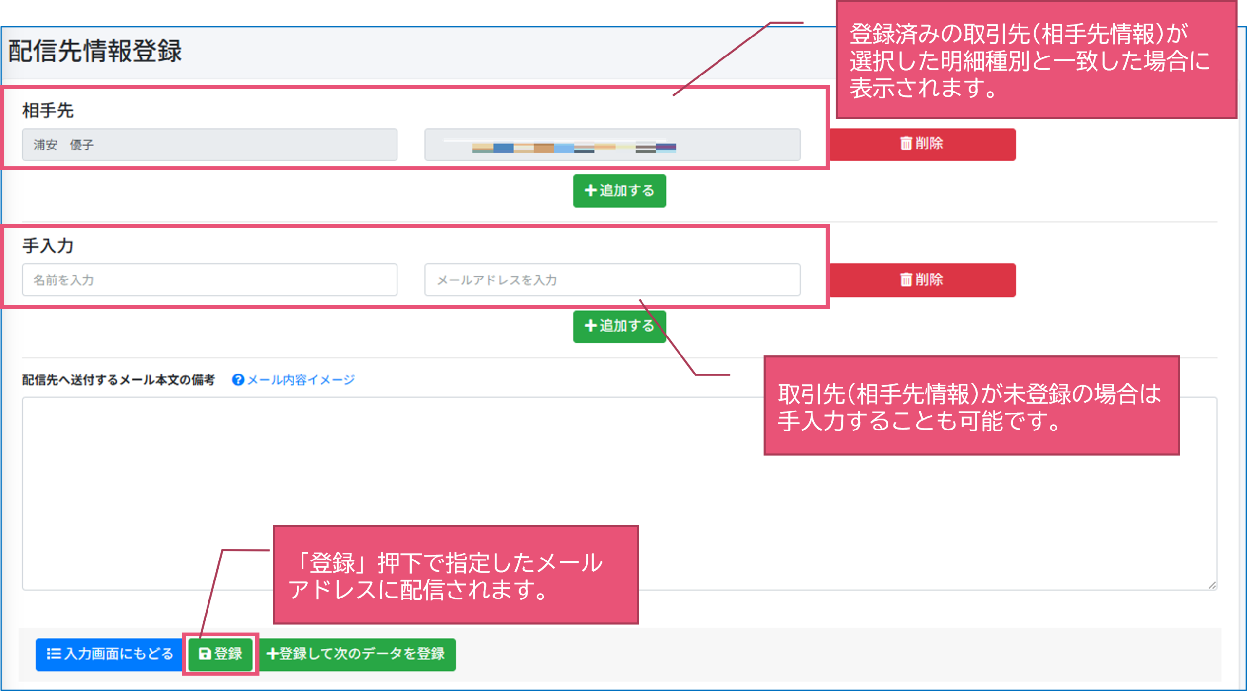Click the save disk icon on 登録
1247x691 pixels.
[205, 654]
